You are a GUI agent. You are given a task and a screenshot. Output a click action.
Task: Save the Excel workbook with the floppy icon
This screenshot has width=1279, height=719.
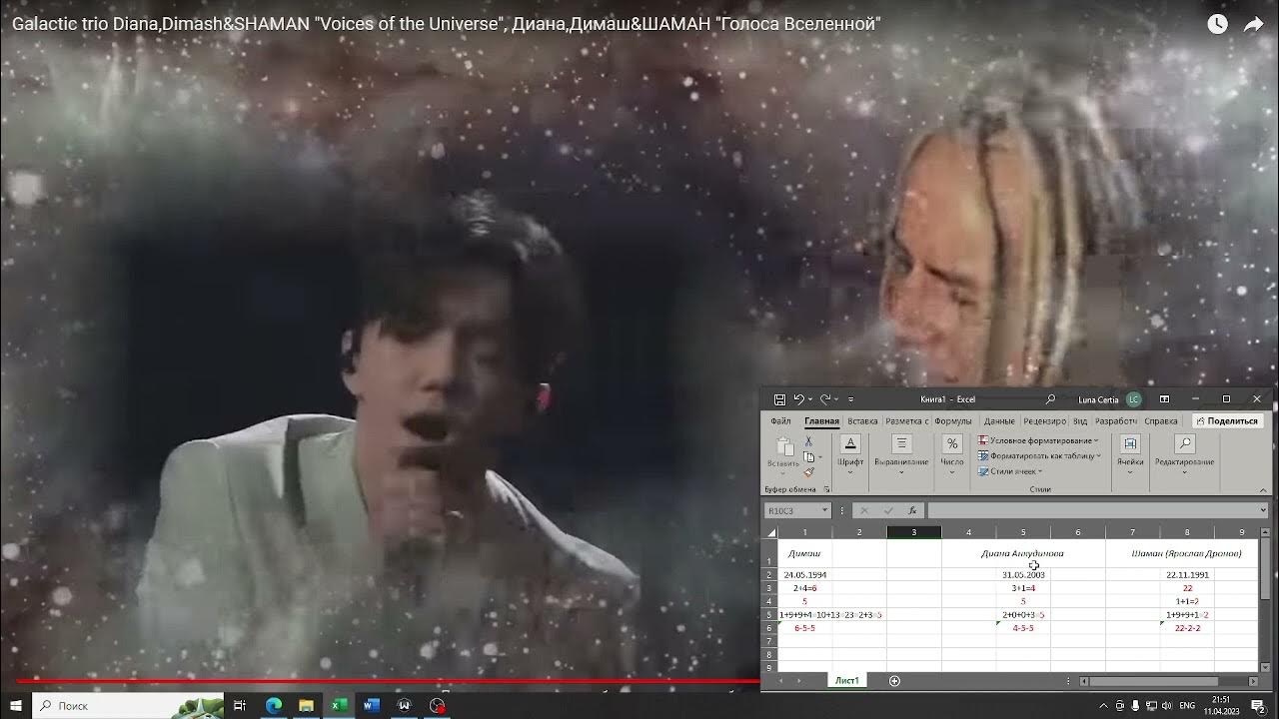click(779, 399)
